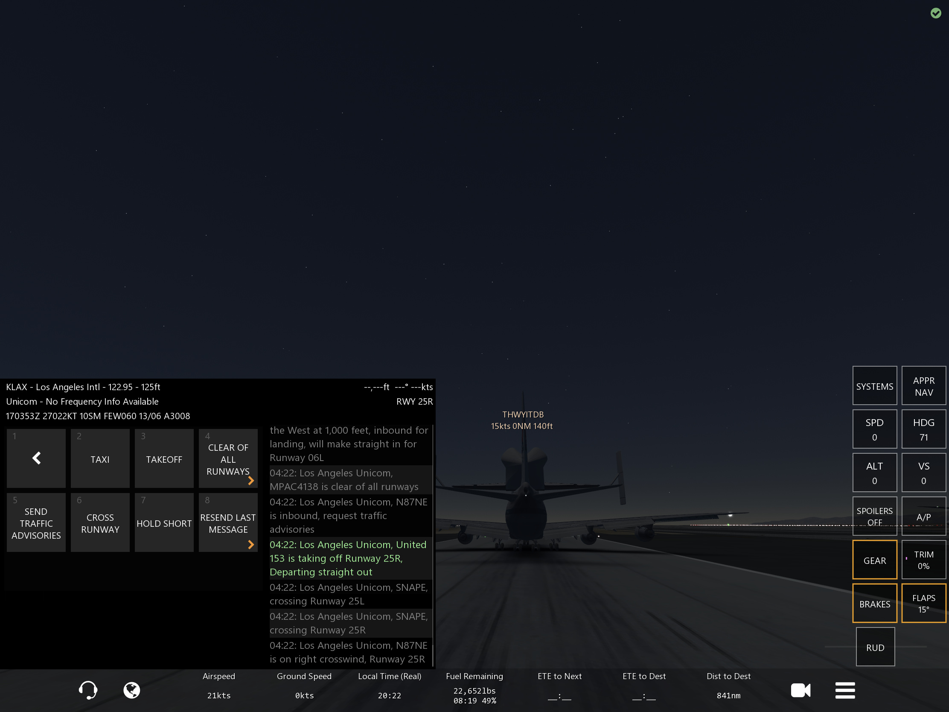
Task: Select the United 153 takeoff message
Action: 348,558
